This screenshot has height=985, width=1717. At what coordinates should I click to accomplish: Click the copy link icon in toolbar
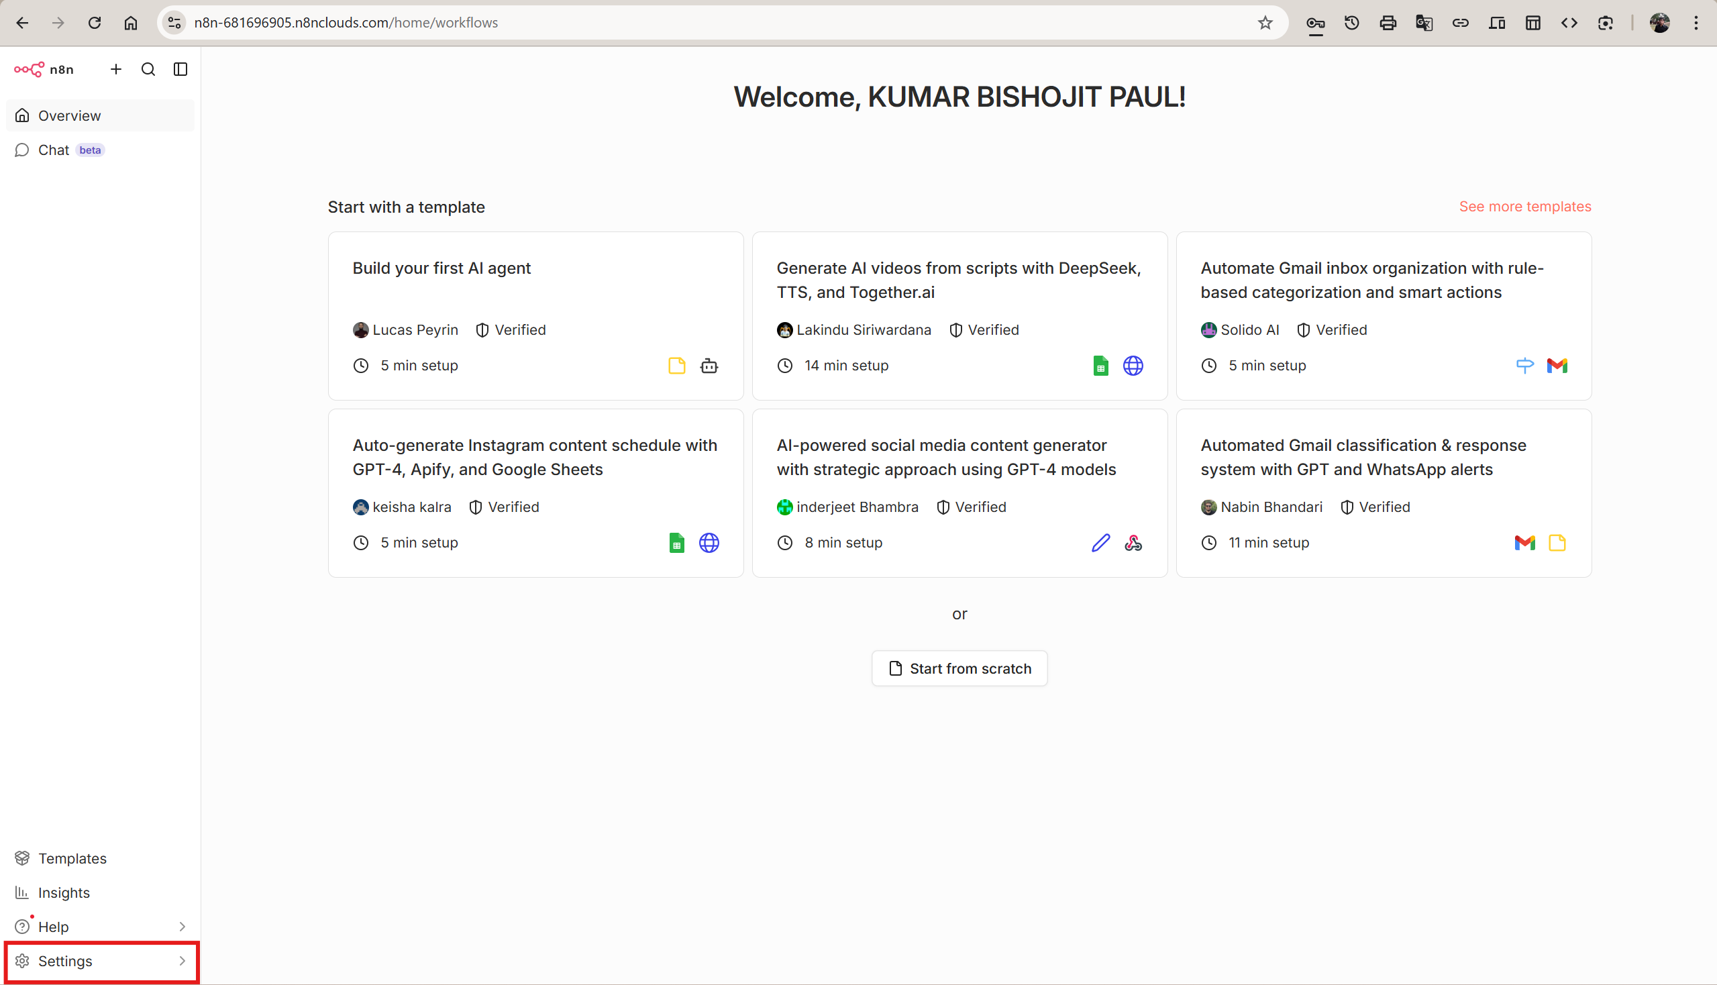coord(1461,23)
